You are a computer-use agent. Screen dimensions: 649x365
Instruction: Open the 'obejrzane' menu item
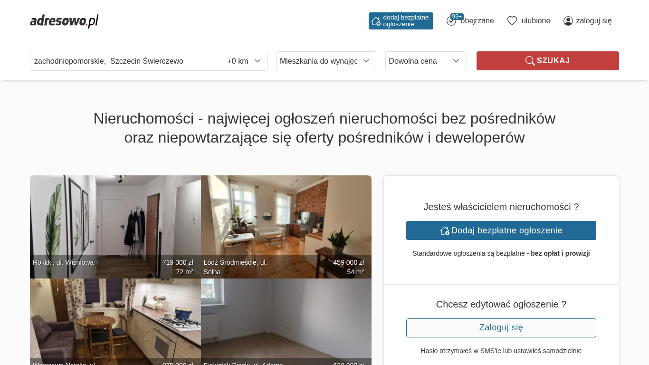tap(477, 21)
